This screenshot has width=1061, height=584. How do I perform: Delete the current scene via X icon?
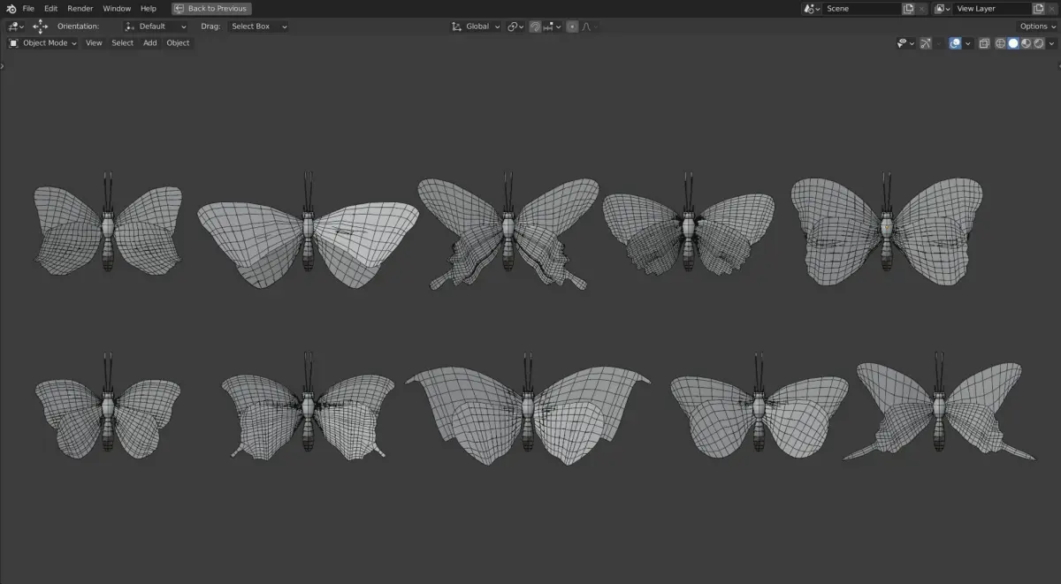point(922,9)
